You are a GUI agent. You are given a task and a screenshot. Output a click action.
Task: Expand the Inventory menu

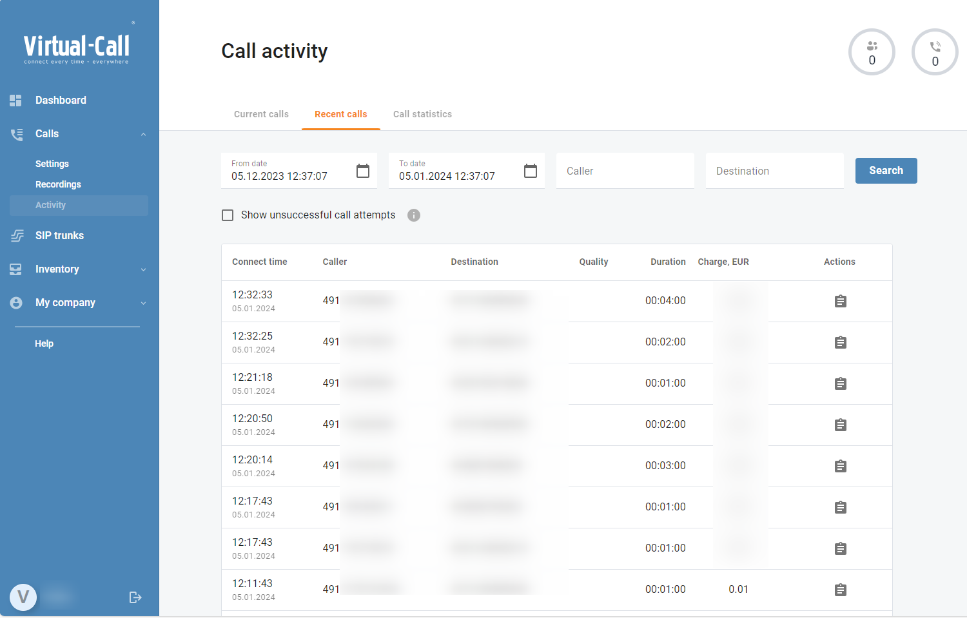click(x=143, y=269)
